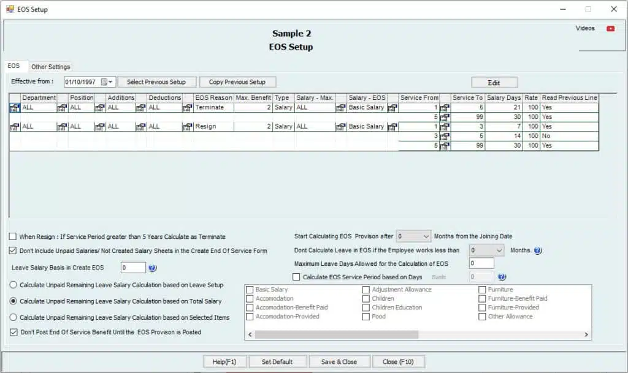Viewport: 628px width, 373px height.
Task: Select Leave Salary Calculation based on Selected Items
Action: pyautogui.click(x=13, y=317)
